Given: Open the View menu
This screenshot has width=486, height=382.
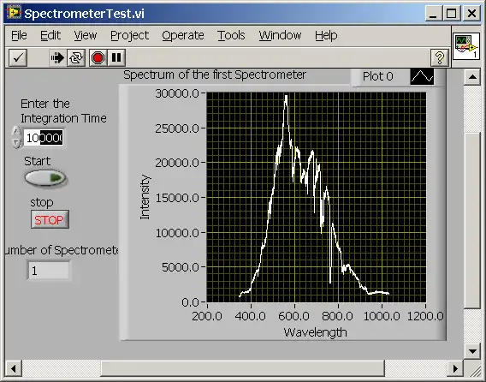Looking at the screenshot, I should 86,35.
